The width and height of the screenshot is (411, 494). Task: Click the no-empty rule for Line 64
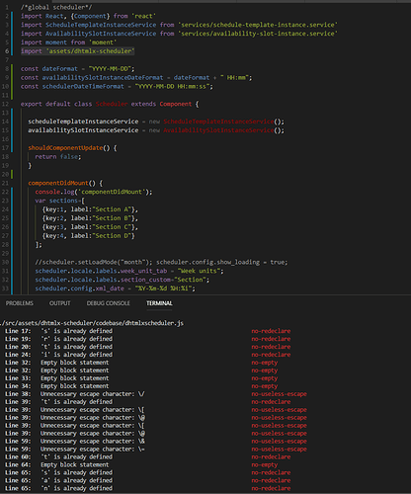coord(265,464)
